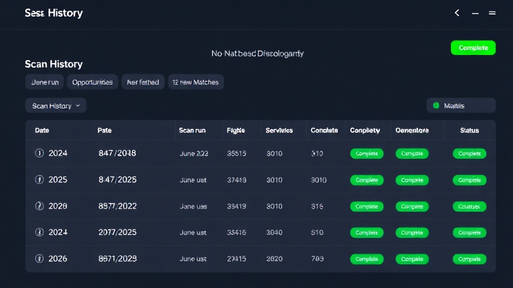Select the 'Jane run' tab chip

coord(45,82)
